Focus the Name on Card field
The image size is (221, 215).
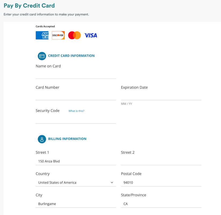point(76,74)
